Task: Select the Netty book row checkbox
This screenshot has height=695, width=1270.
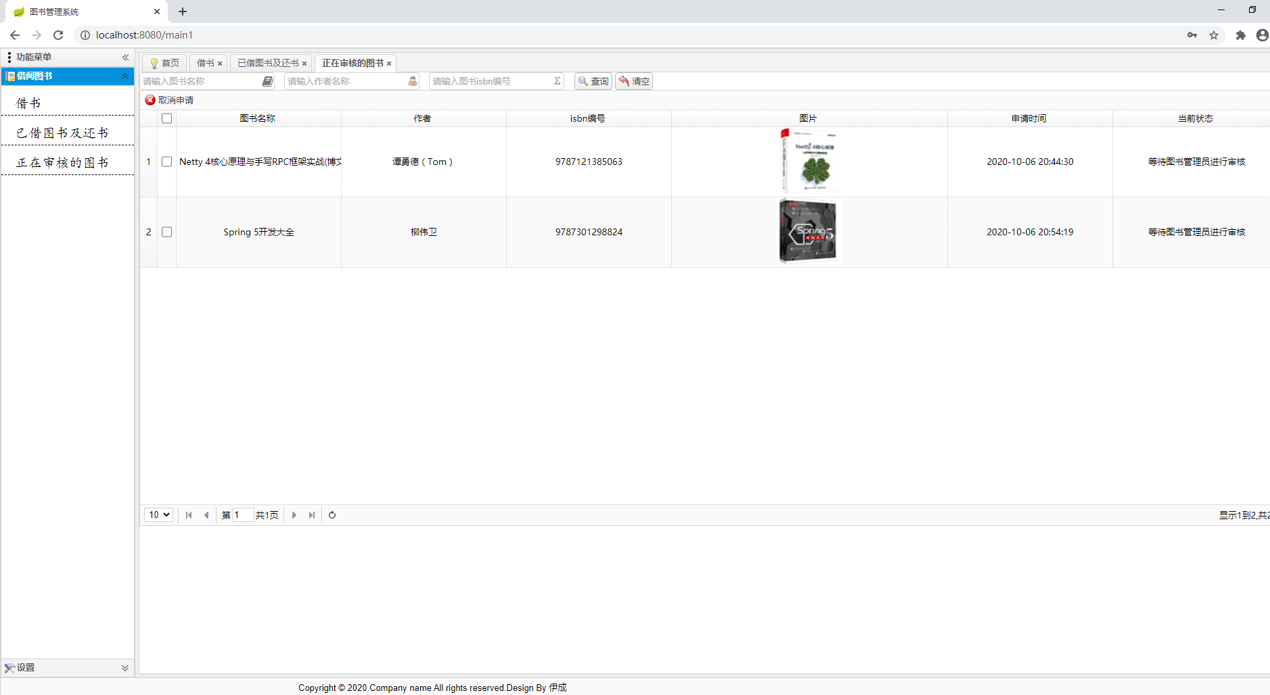Action: coord(167,162)
